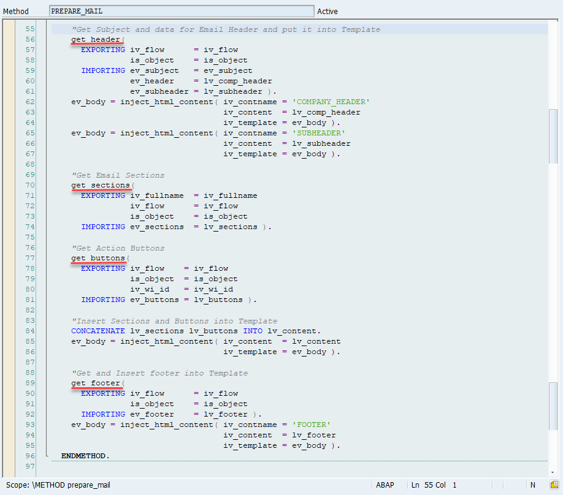Click the 'Get Subject and data' comment line
This screenshot has height=495, width=563.
(226, 29)
